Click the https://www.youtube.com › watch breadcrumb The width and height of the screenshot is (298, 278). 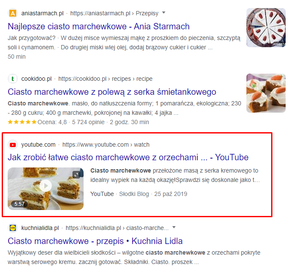(106, 145)
